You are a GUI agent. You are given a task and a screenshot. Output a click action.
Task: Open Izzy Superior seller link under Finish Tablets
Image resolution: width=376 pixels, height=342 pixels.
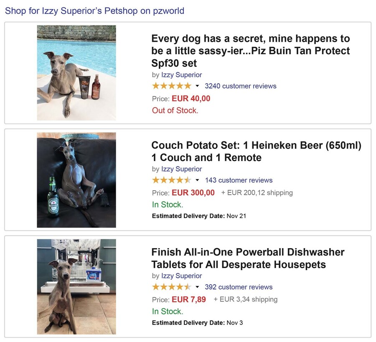[x=181, y=276]
